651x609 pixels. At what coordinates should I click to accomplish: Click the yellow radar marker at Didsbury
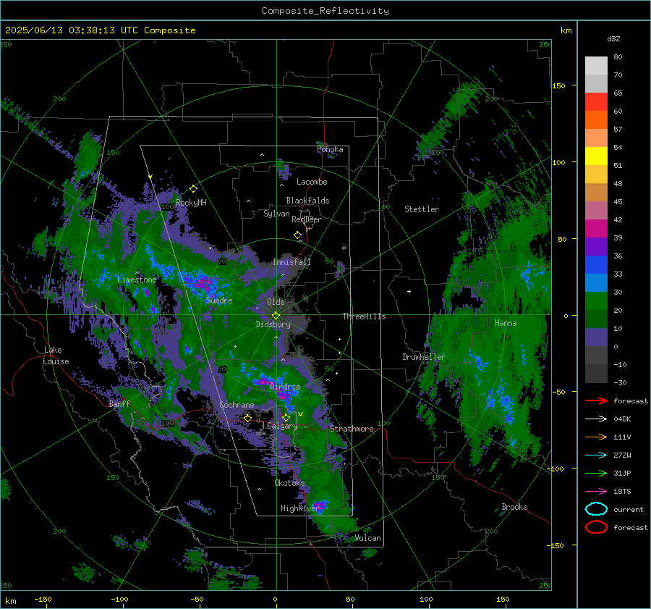pyautogui.click(x=276, y=316)
